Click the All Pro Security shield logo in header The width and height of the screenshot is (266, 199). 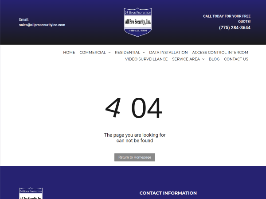click(138, 22)
